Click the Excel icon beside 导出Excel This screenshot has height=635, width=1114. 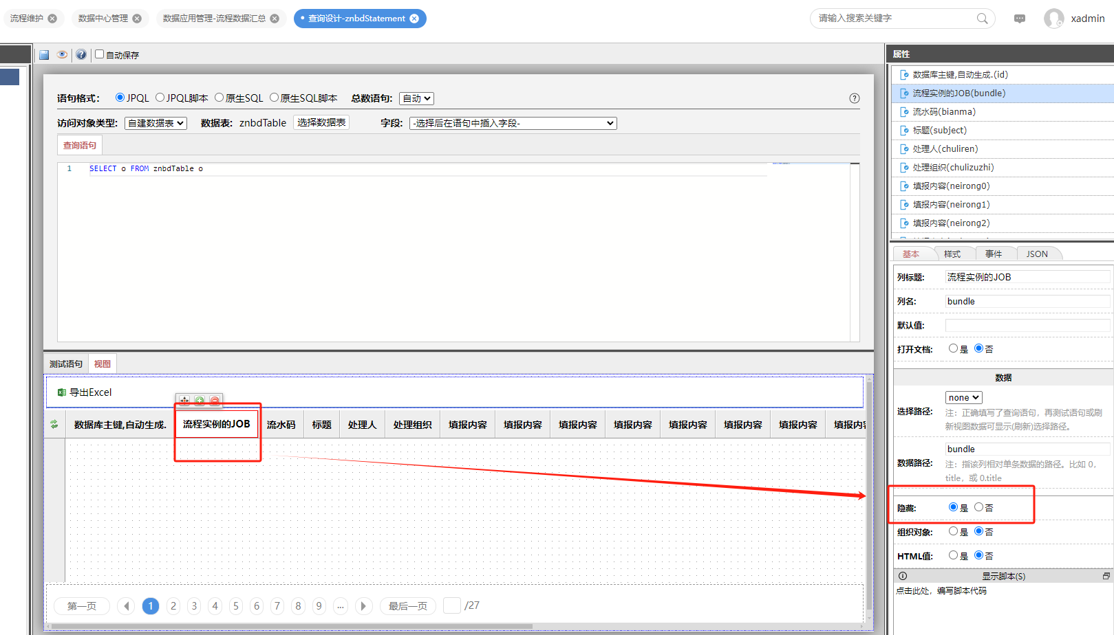(x=62, y=392)
